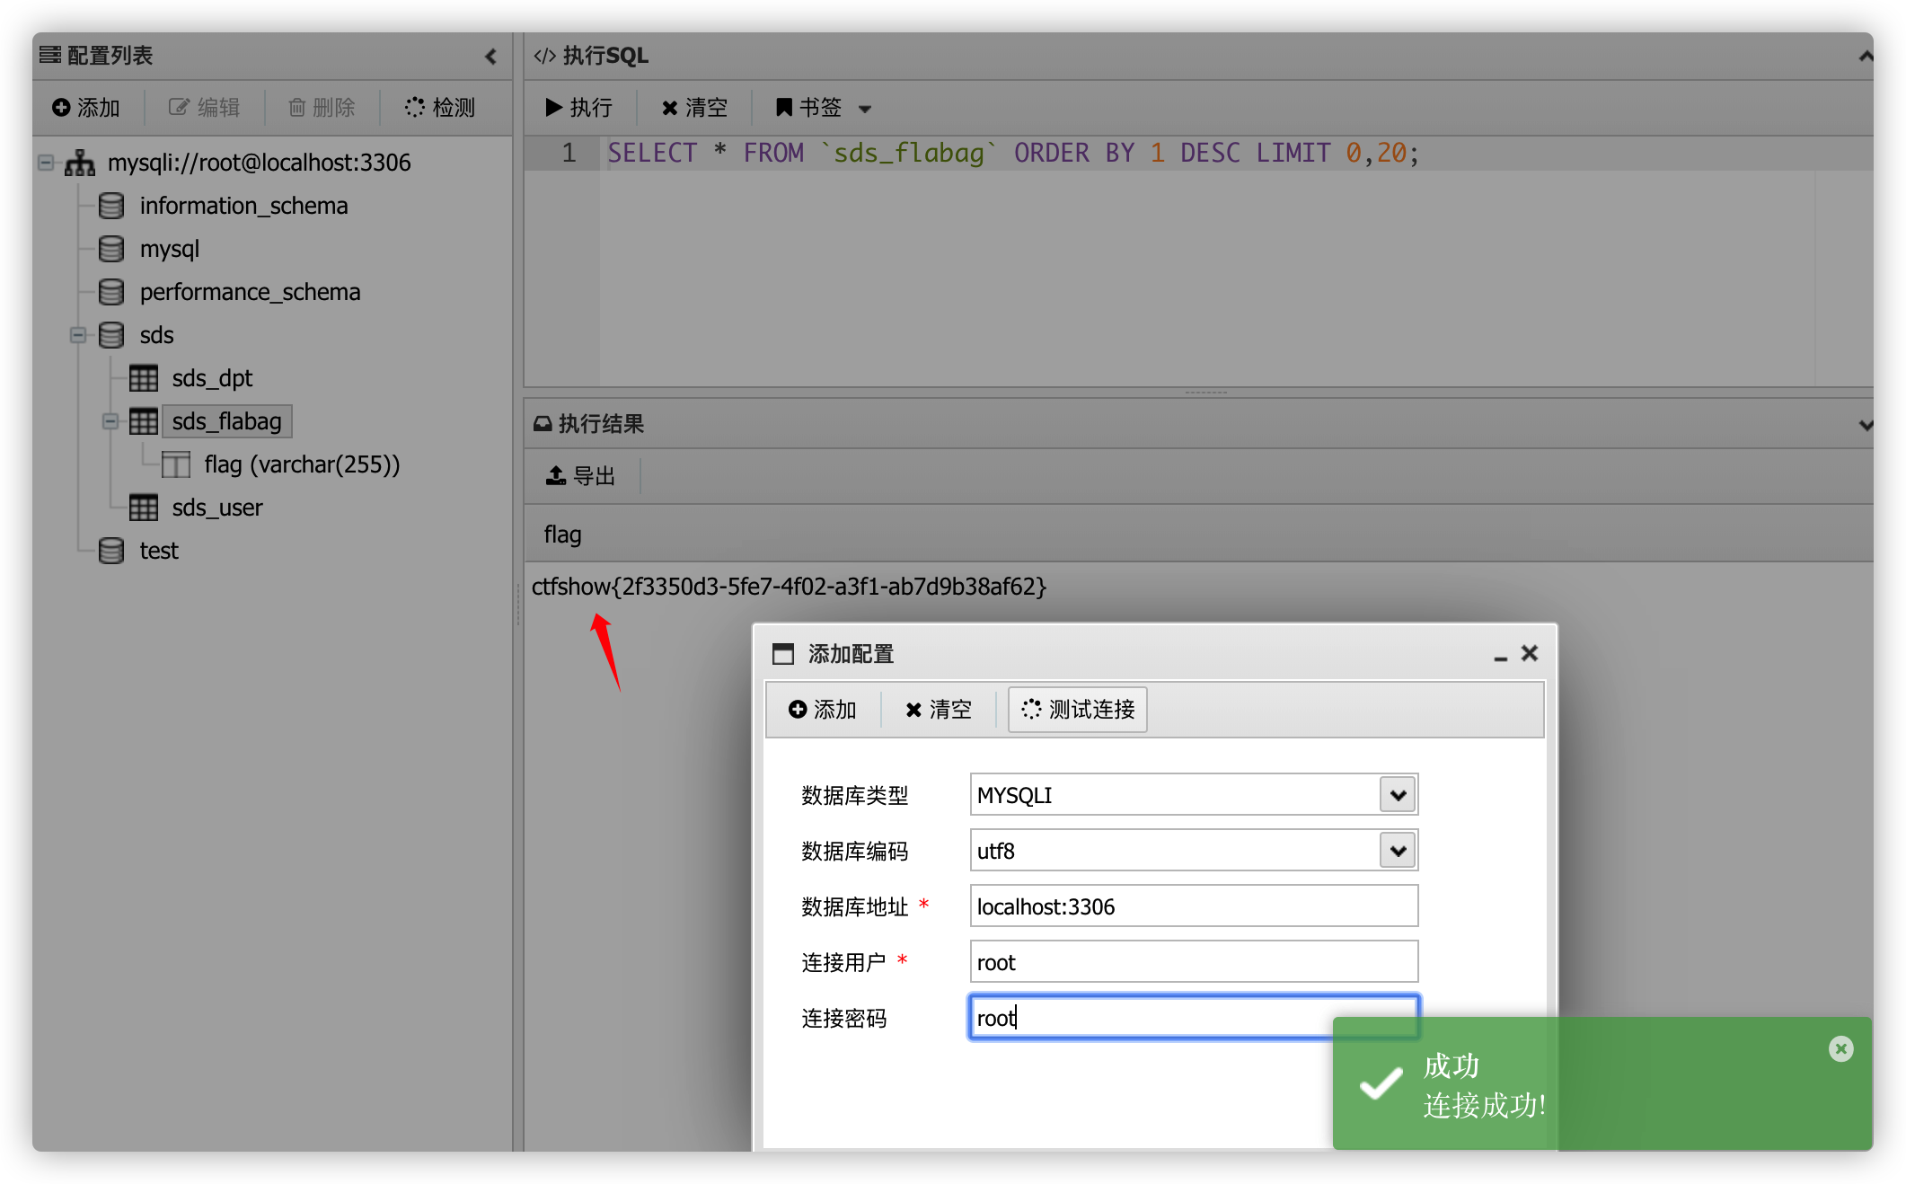
Task: Select the mysql database icon
Action: click(x=111, y=249)
